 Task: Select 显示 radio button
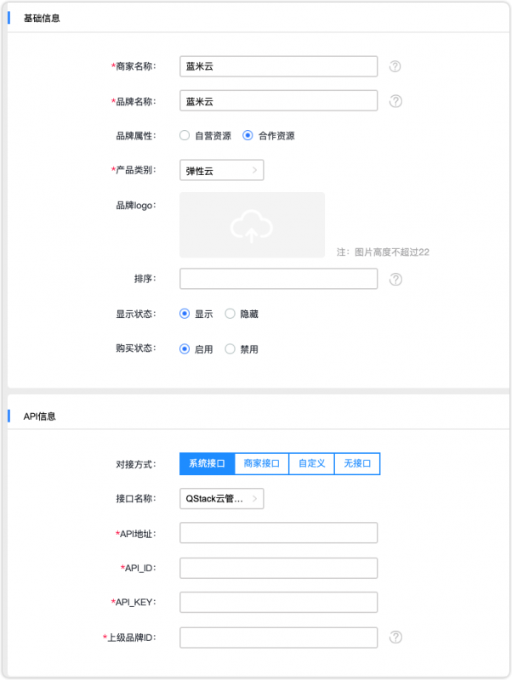[185, 314]
